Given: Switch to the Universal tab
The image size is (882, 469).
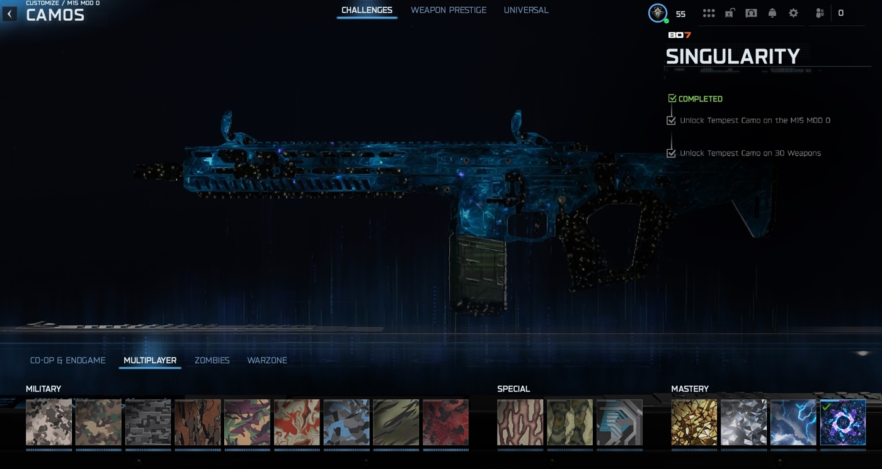Looking at the screenshot, I should 526,10.
